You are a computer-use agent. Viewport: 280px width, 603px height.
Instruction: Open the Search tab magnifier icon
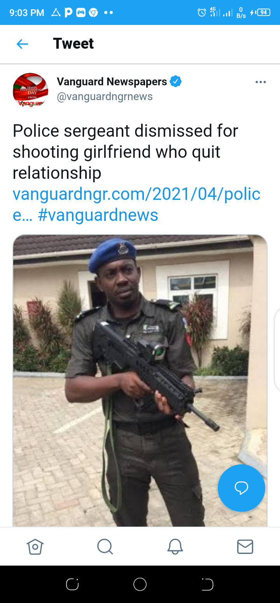pos(105,546)
